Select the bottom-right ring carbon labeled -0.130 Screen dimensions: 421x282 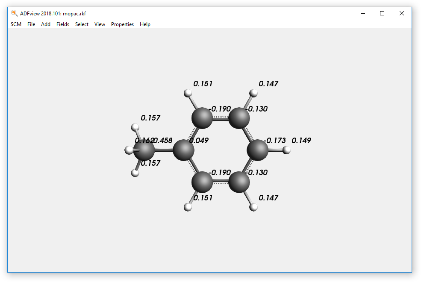239,182
